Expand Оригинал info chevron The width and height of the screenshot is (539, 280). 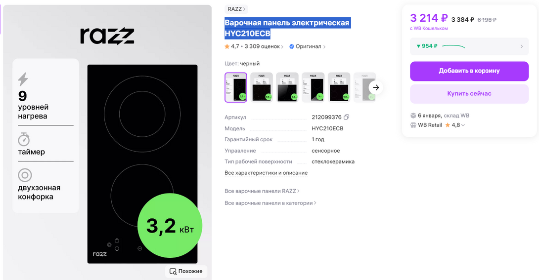point(324,46)
